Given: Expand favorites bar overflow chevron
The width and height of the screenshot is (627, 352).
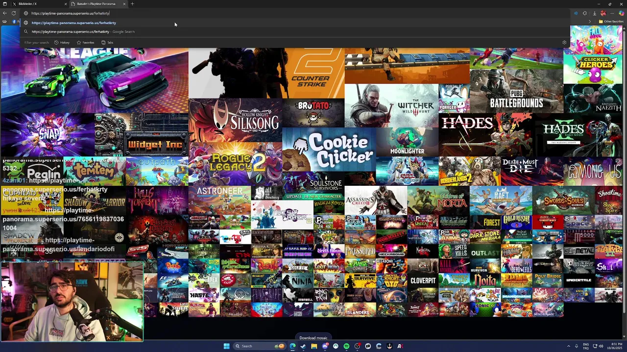Looking at the screenshot, I should pyautogui.click(x=590, y=22).
